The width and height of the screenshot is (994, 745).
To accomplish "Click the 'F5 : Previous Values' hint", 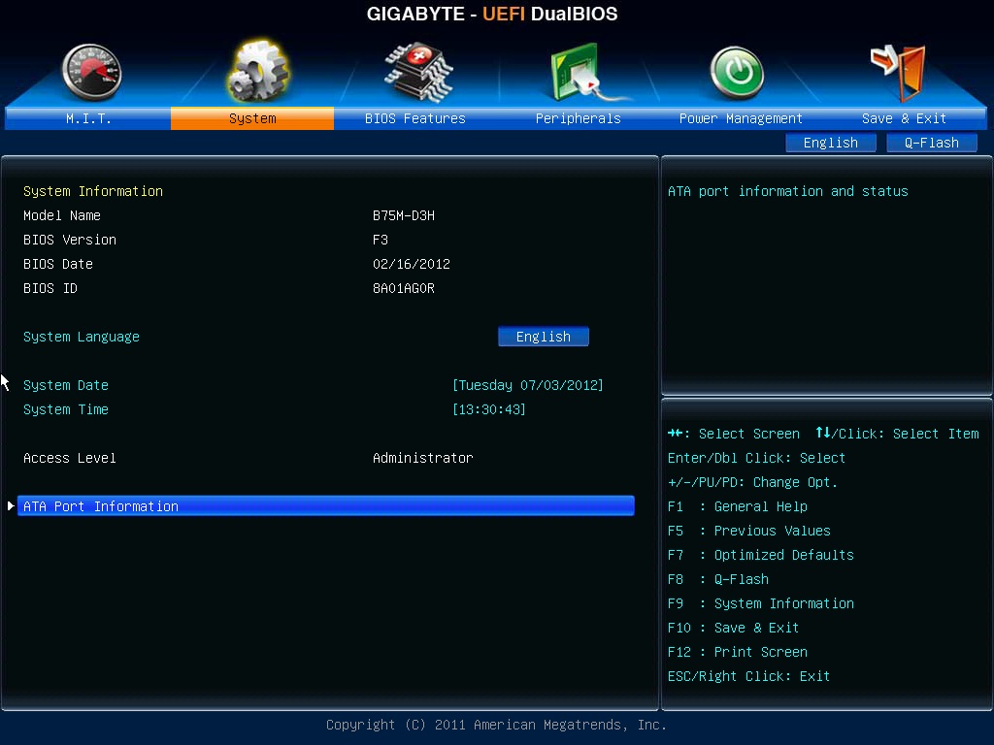I will (749, 531).
